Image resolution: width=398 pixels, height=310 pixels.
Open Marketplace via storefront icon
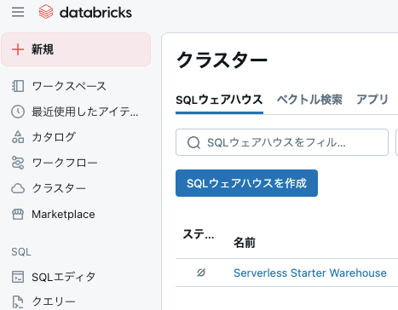point(18,215)
